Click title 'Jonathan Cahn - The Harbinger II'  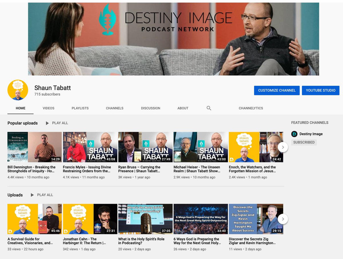[84, 241]
